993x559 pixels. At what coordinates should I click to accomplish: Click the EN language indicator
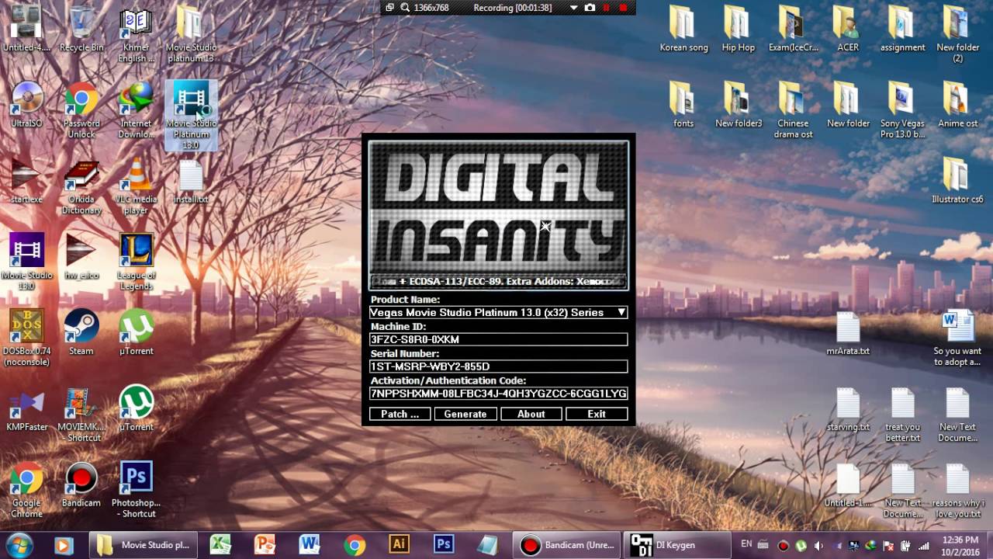[746, 544]
